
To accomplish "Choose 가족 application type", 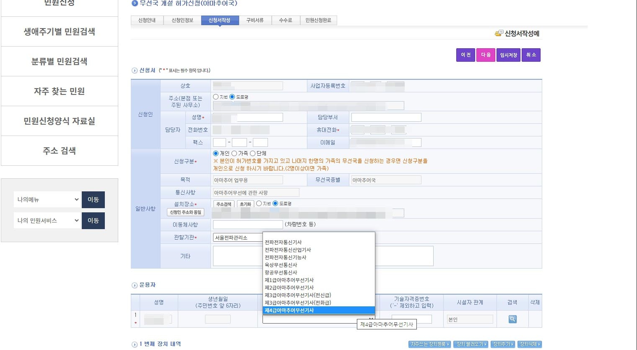I will click(x=234, y=153).
